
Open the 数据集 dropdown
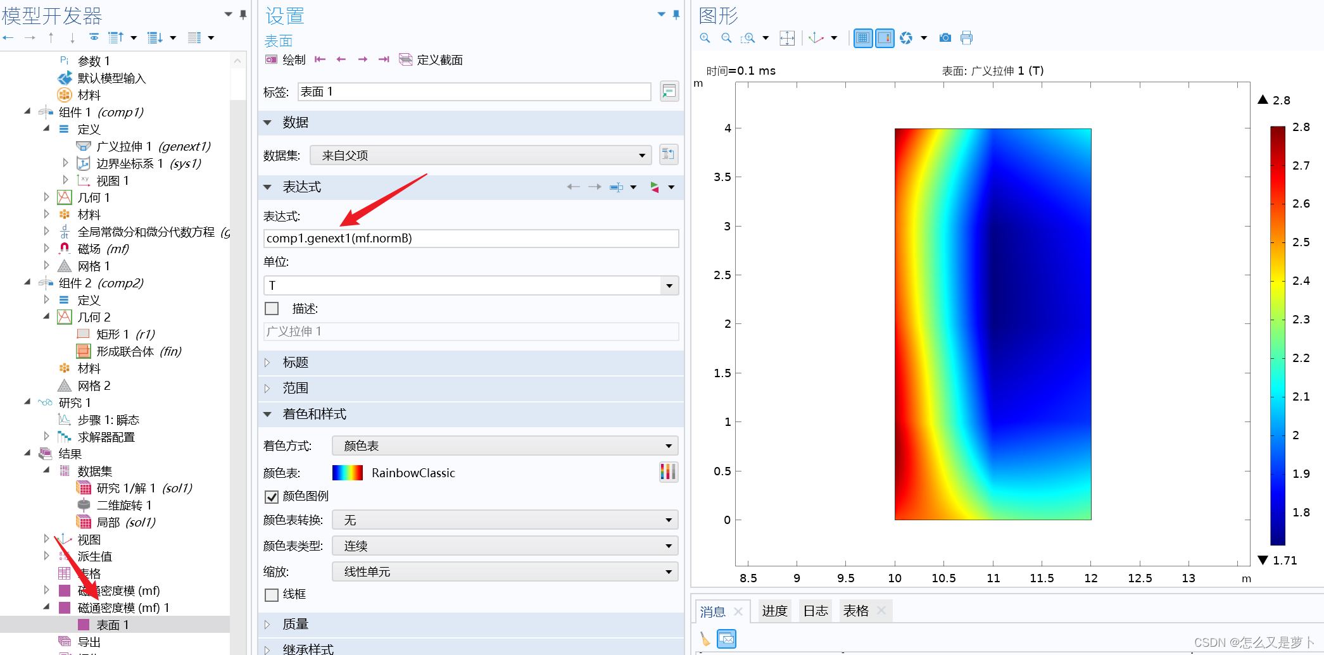tap(481, 155)
